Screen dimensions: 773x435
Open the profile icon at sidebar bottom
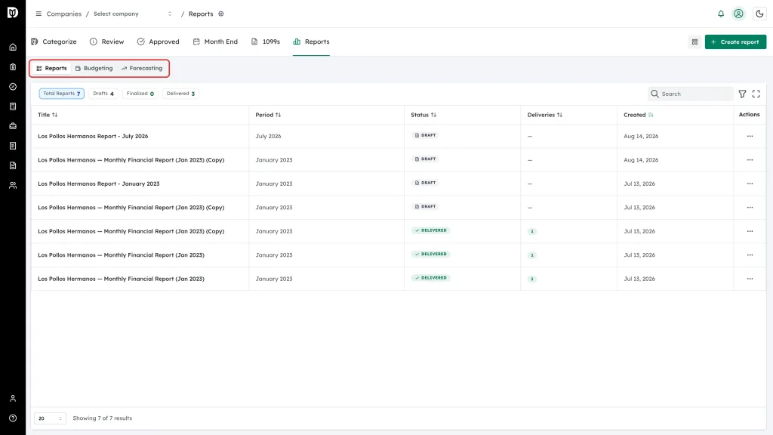coord(13,399)
